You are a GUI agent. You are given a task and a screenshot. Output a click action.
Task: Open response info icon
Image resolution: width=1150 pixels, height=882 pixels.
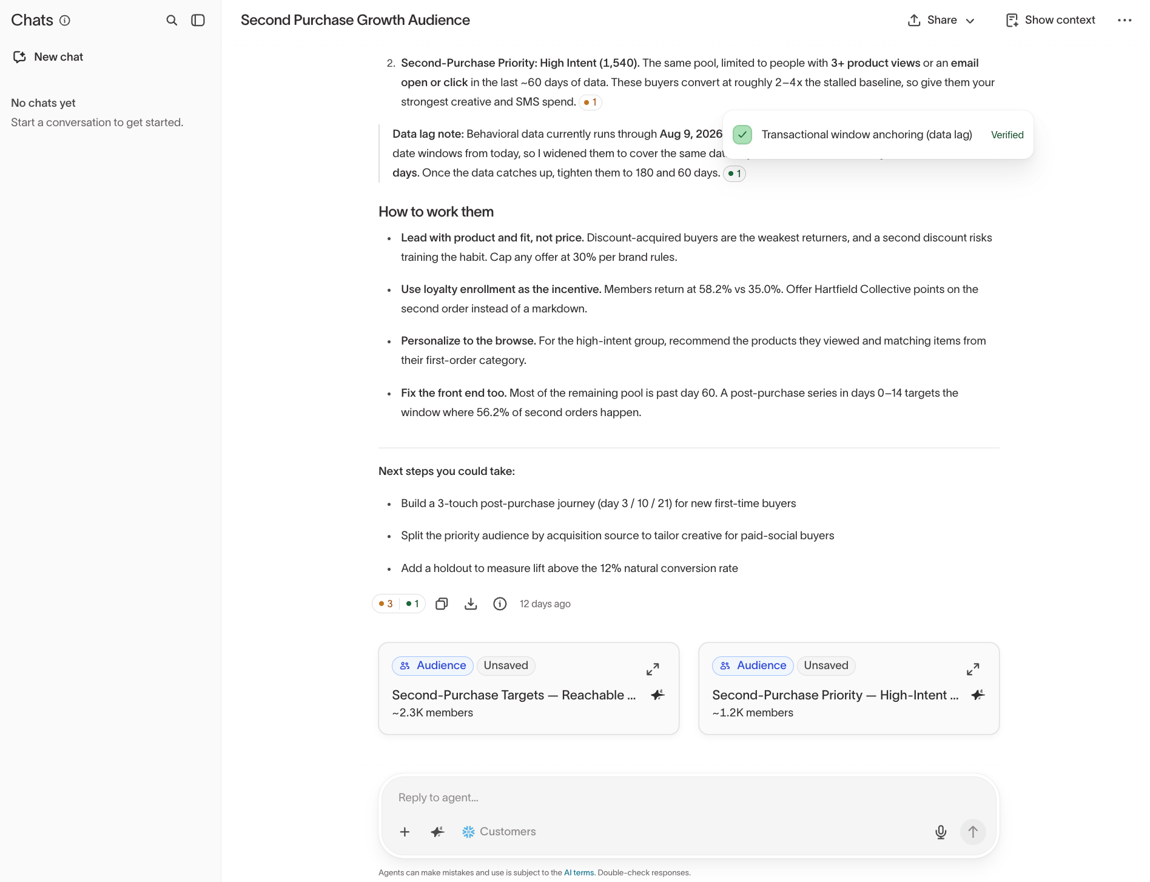(500, 604)
